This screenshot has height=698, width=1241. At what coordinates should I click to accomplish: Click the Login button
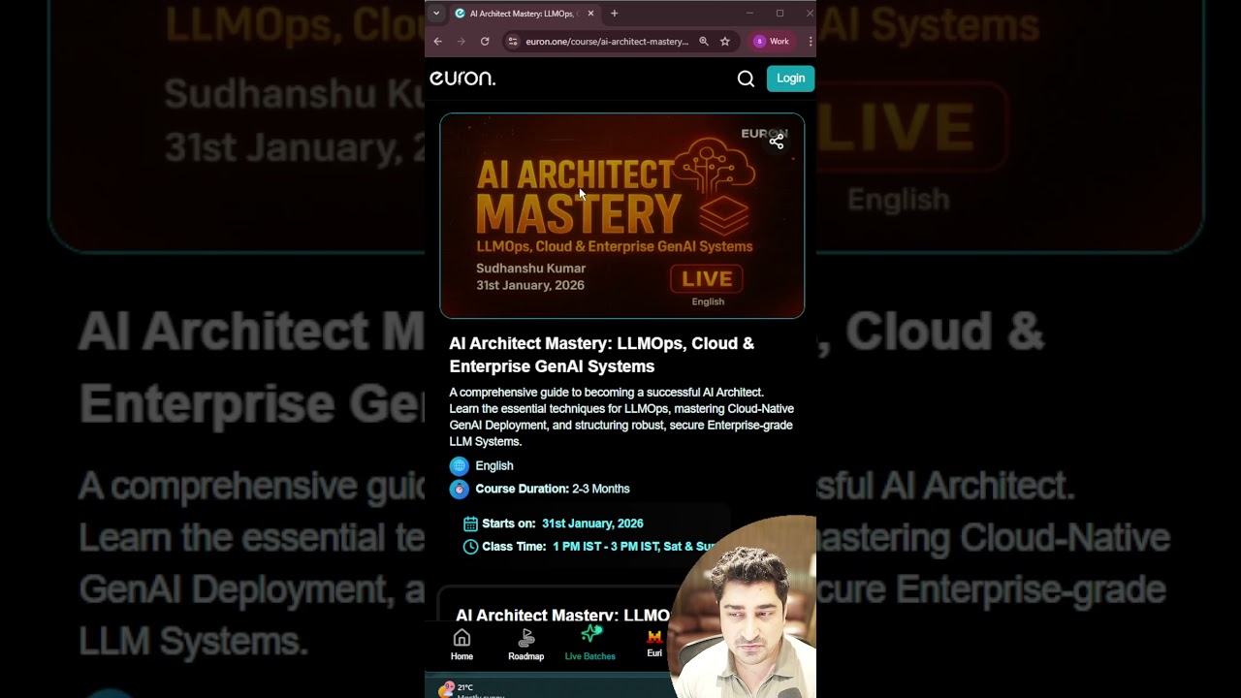point(790,79)
